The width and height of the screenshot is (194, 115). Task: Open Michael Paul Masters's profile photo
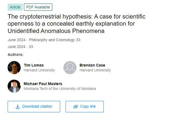tap(14, 86)
